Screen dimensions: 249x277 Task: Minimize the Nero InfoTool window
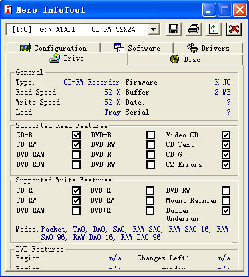point(209,10)
